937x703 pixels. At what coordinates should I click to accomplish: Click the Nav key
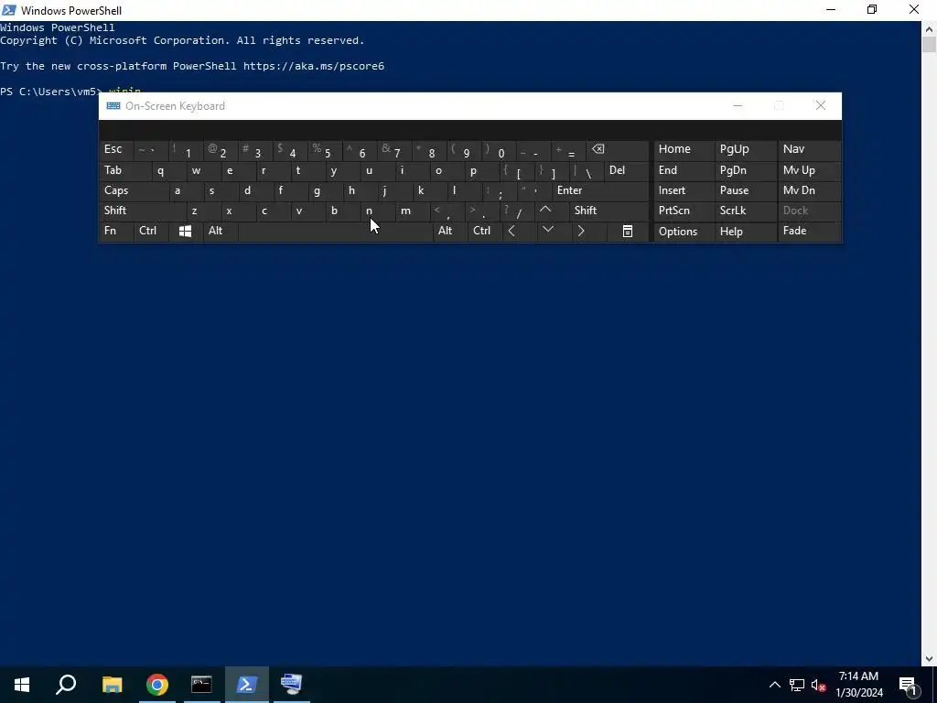[x=810, y=149]
